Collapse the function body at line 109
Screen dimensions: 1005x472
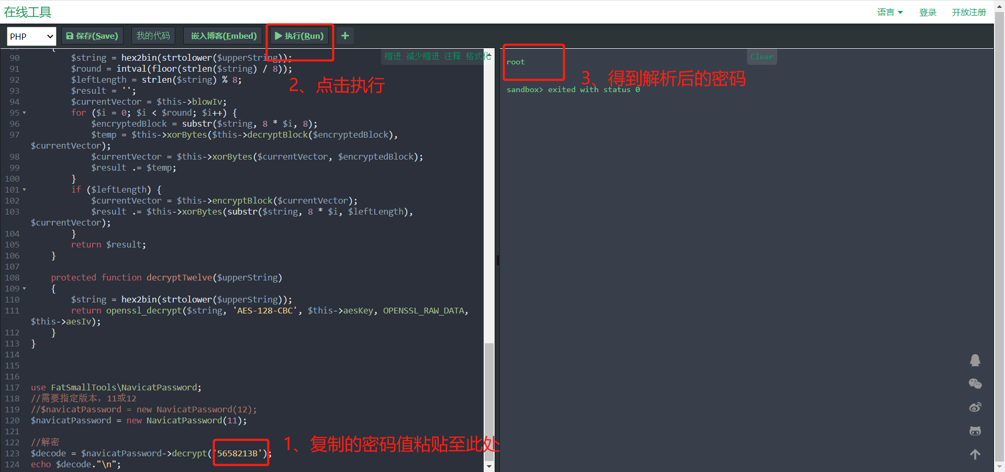click(24, 289)
